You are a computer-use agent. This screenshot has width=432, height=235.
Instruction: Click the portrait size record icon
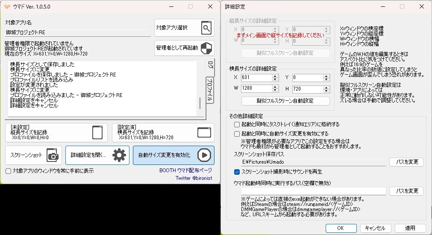pyautogui.click(x=97, y=132)
